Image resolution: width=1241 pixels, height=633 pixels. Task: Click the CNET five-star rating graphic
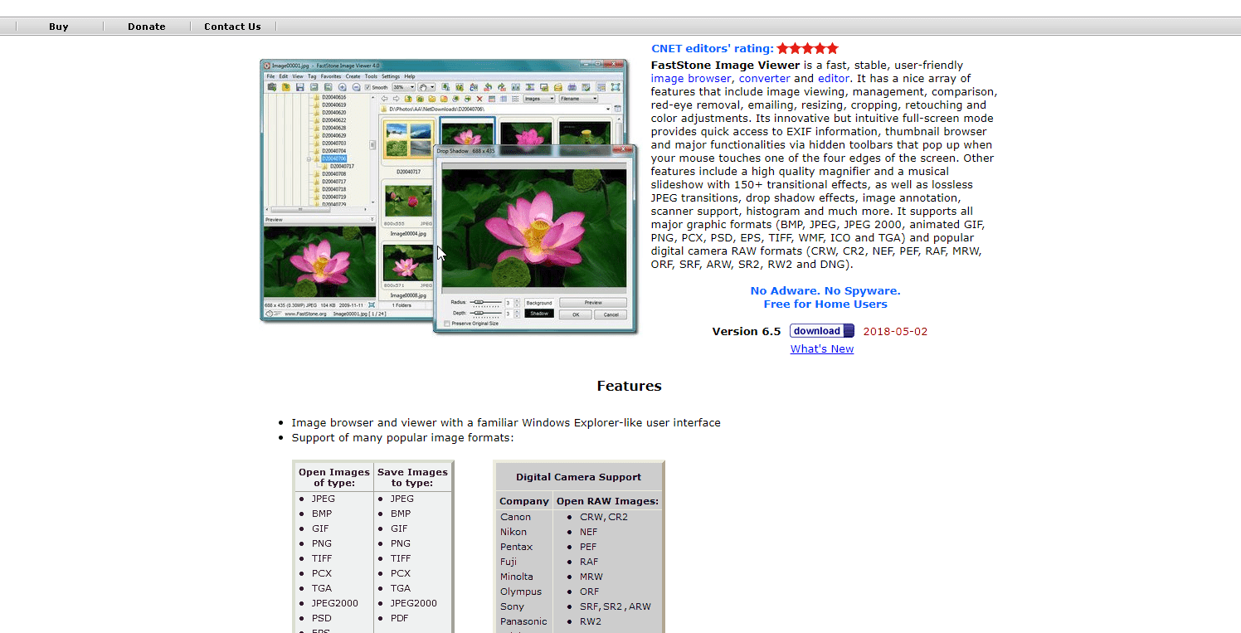point(808,49)
